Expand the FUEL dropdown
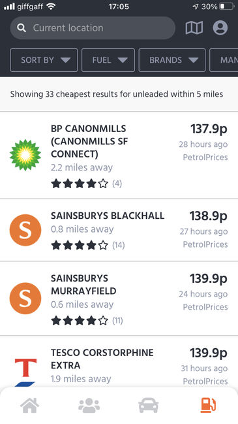This screenshot has width=238, height=424. pos(108,60)
